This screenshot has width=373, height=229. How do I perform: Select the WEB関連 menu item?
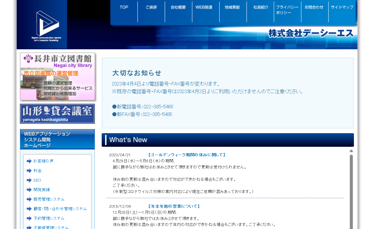pos(204,7)
